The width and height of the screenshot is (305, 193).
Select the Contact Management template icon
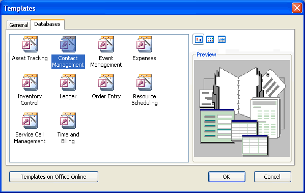[x=68, y=44]
